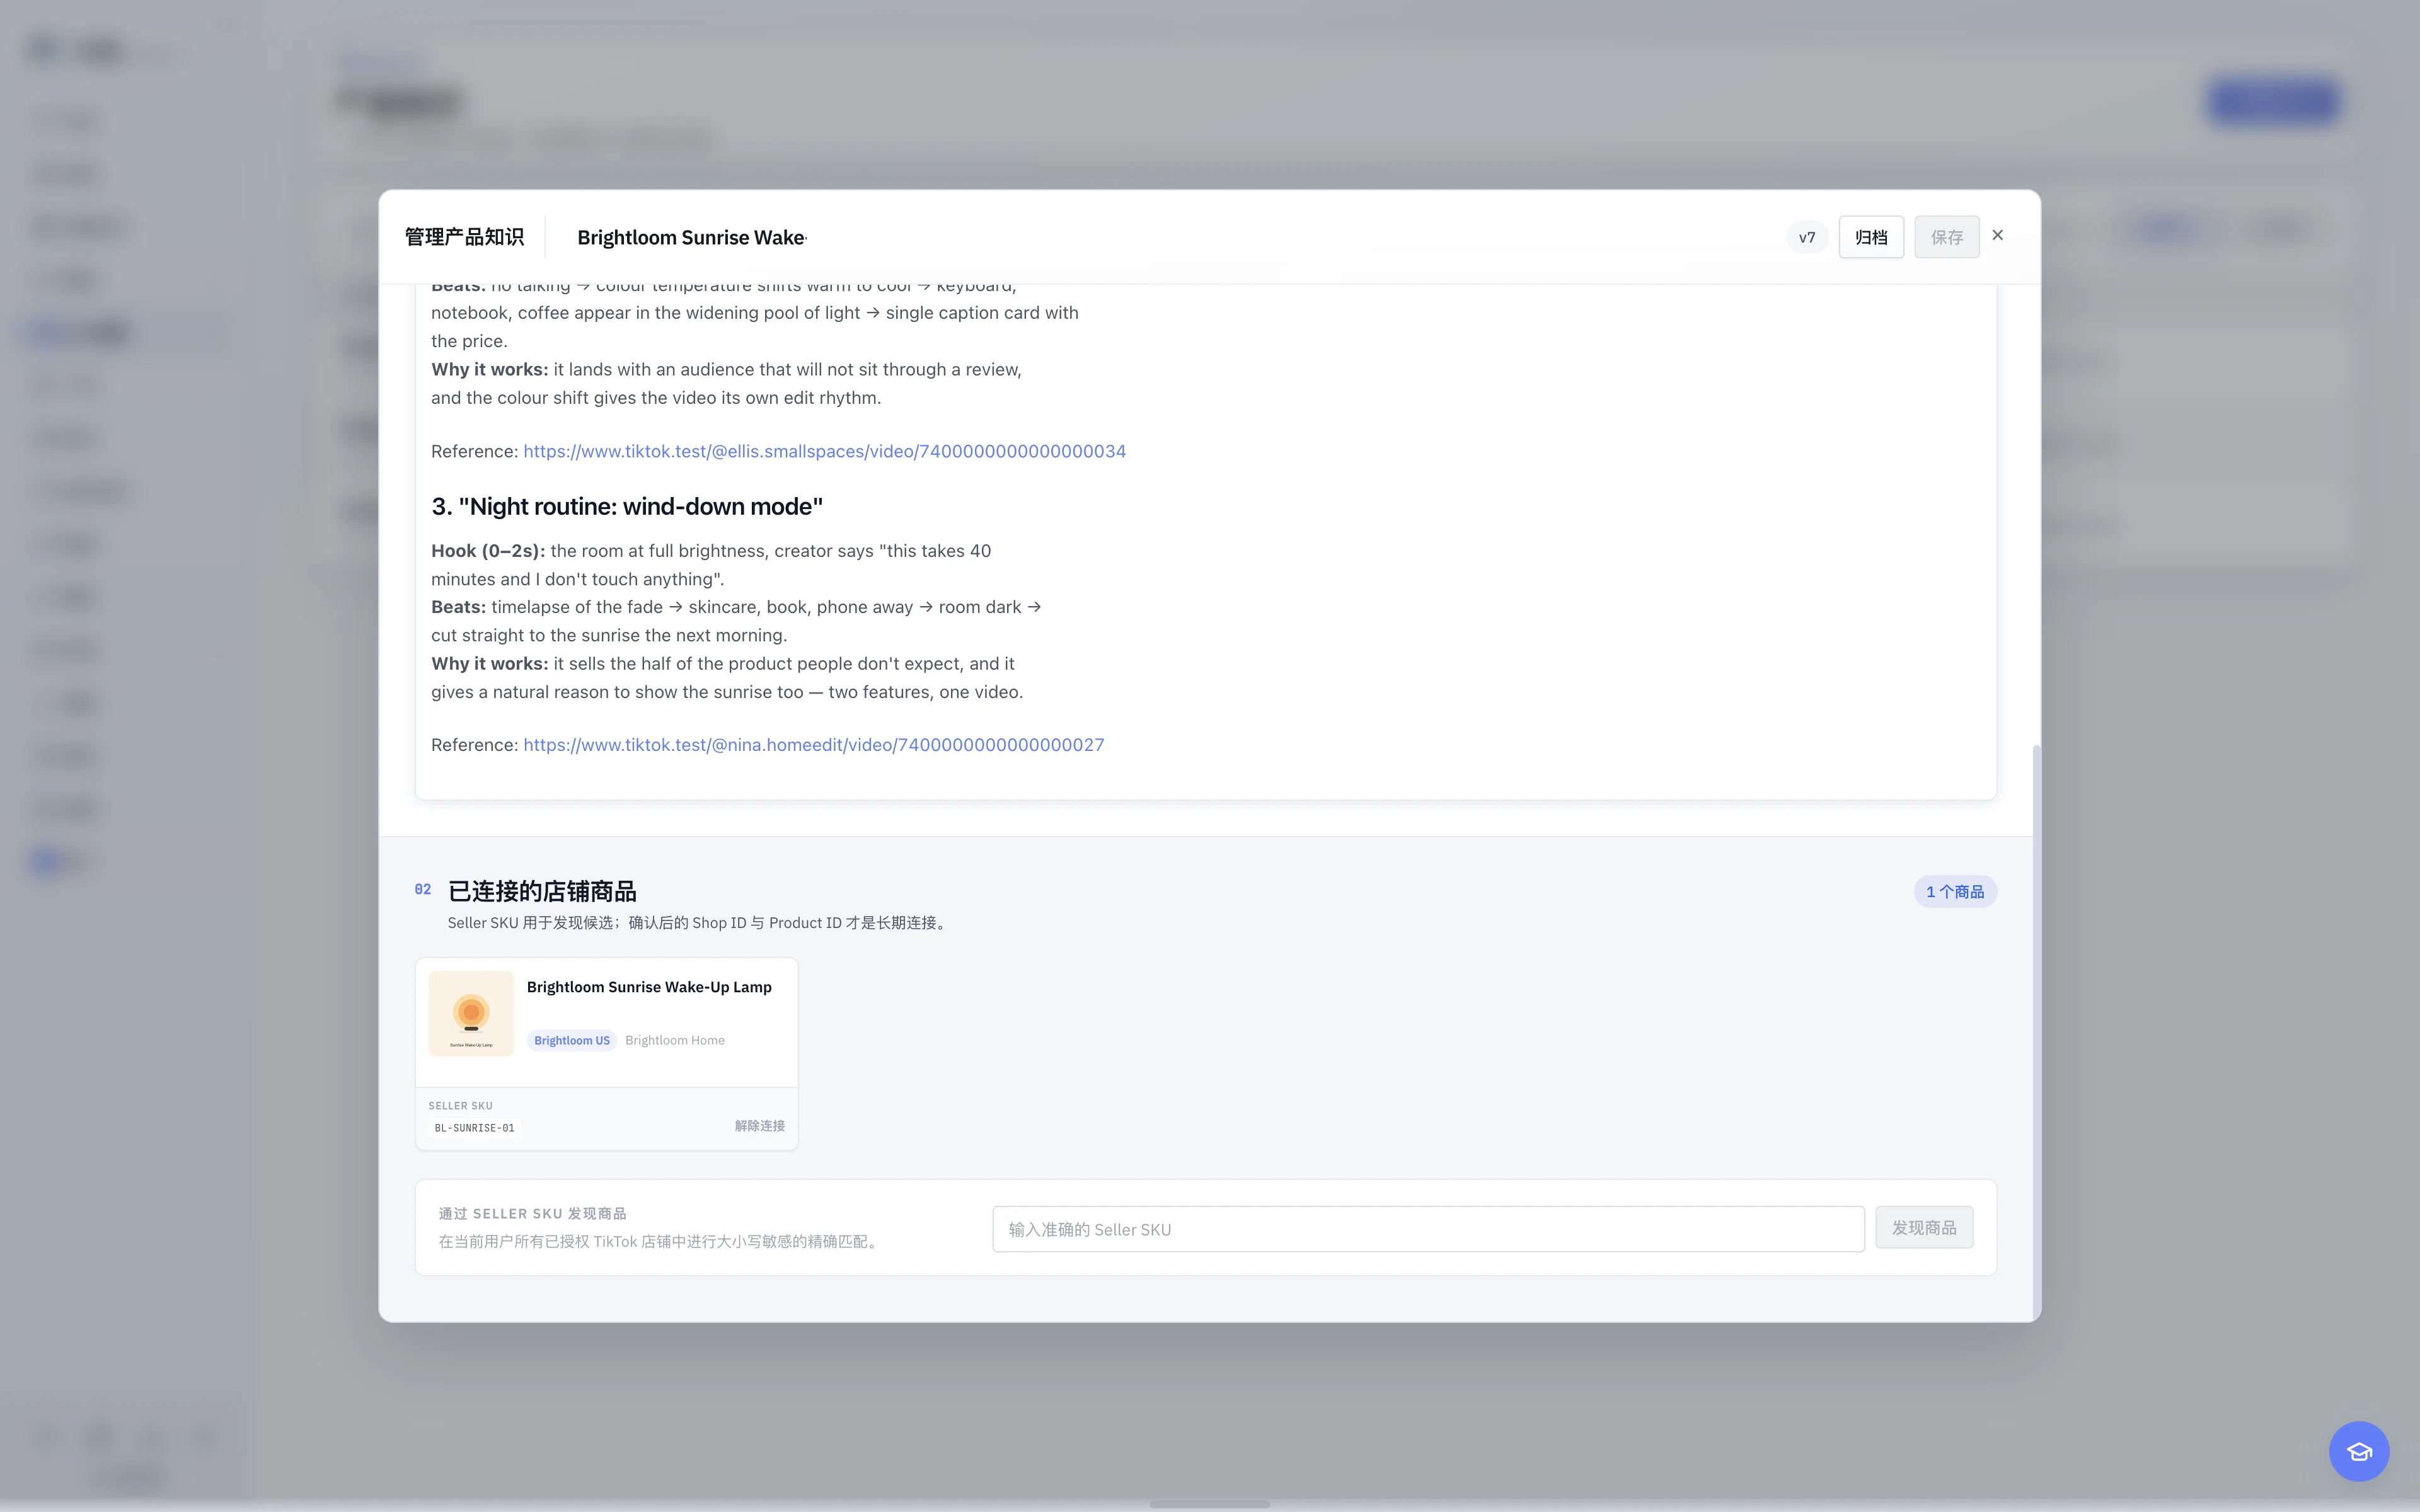The image size is (2420, 1512).
Task: Focus the Seller SKU input field
Action: tap(1428, 1229)
